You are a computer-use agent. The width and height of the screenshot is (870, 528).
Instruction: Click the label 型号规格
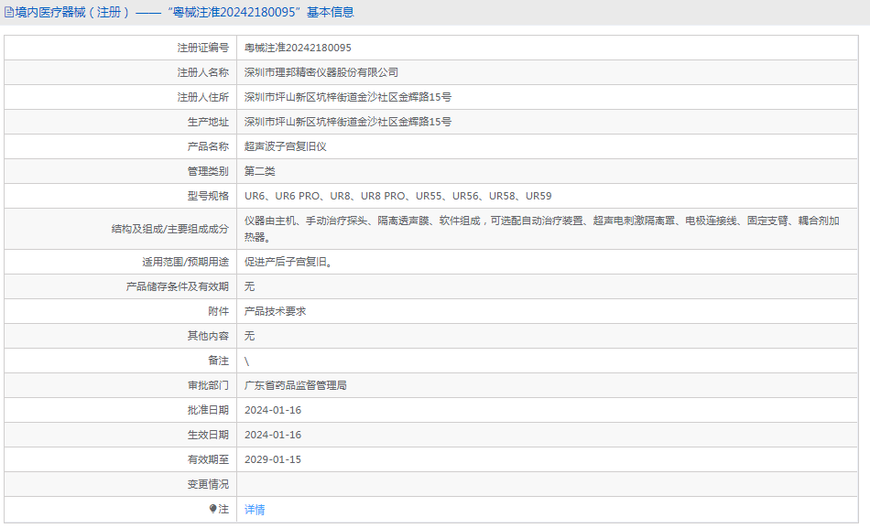tap(208, 196)
